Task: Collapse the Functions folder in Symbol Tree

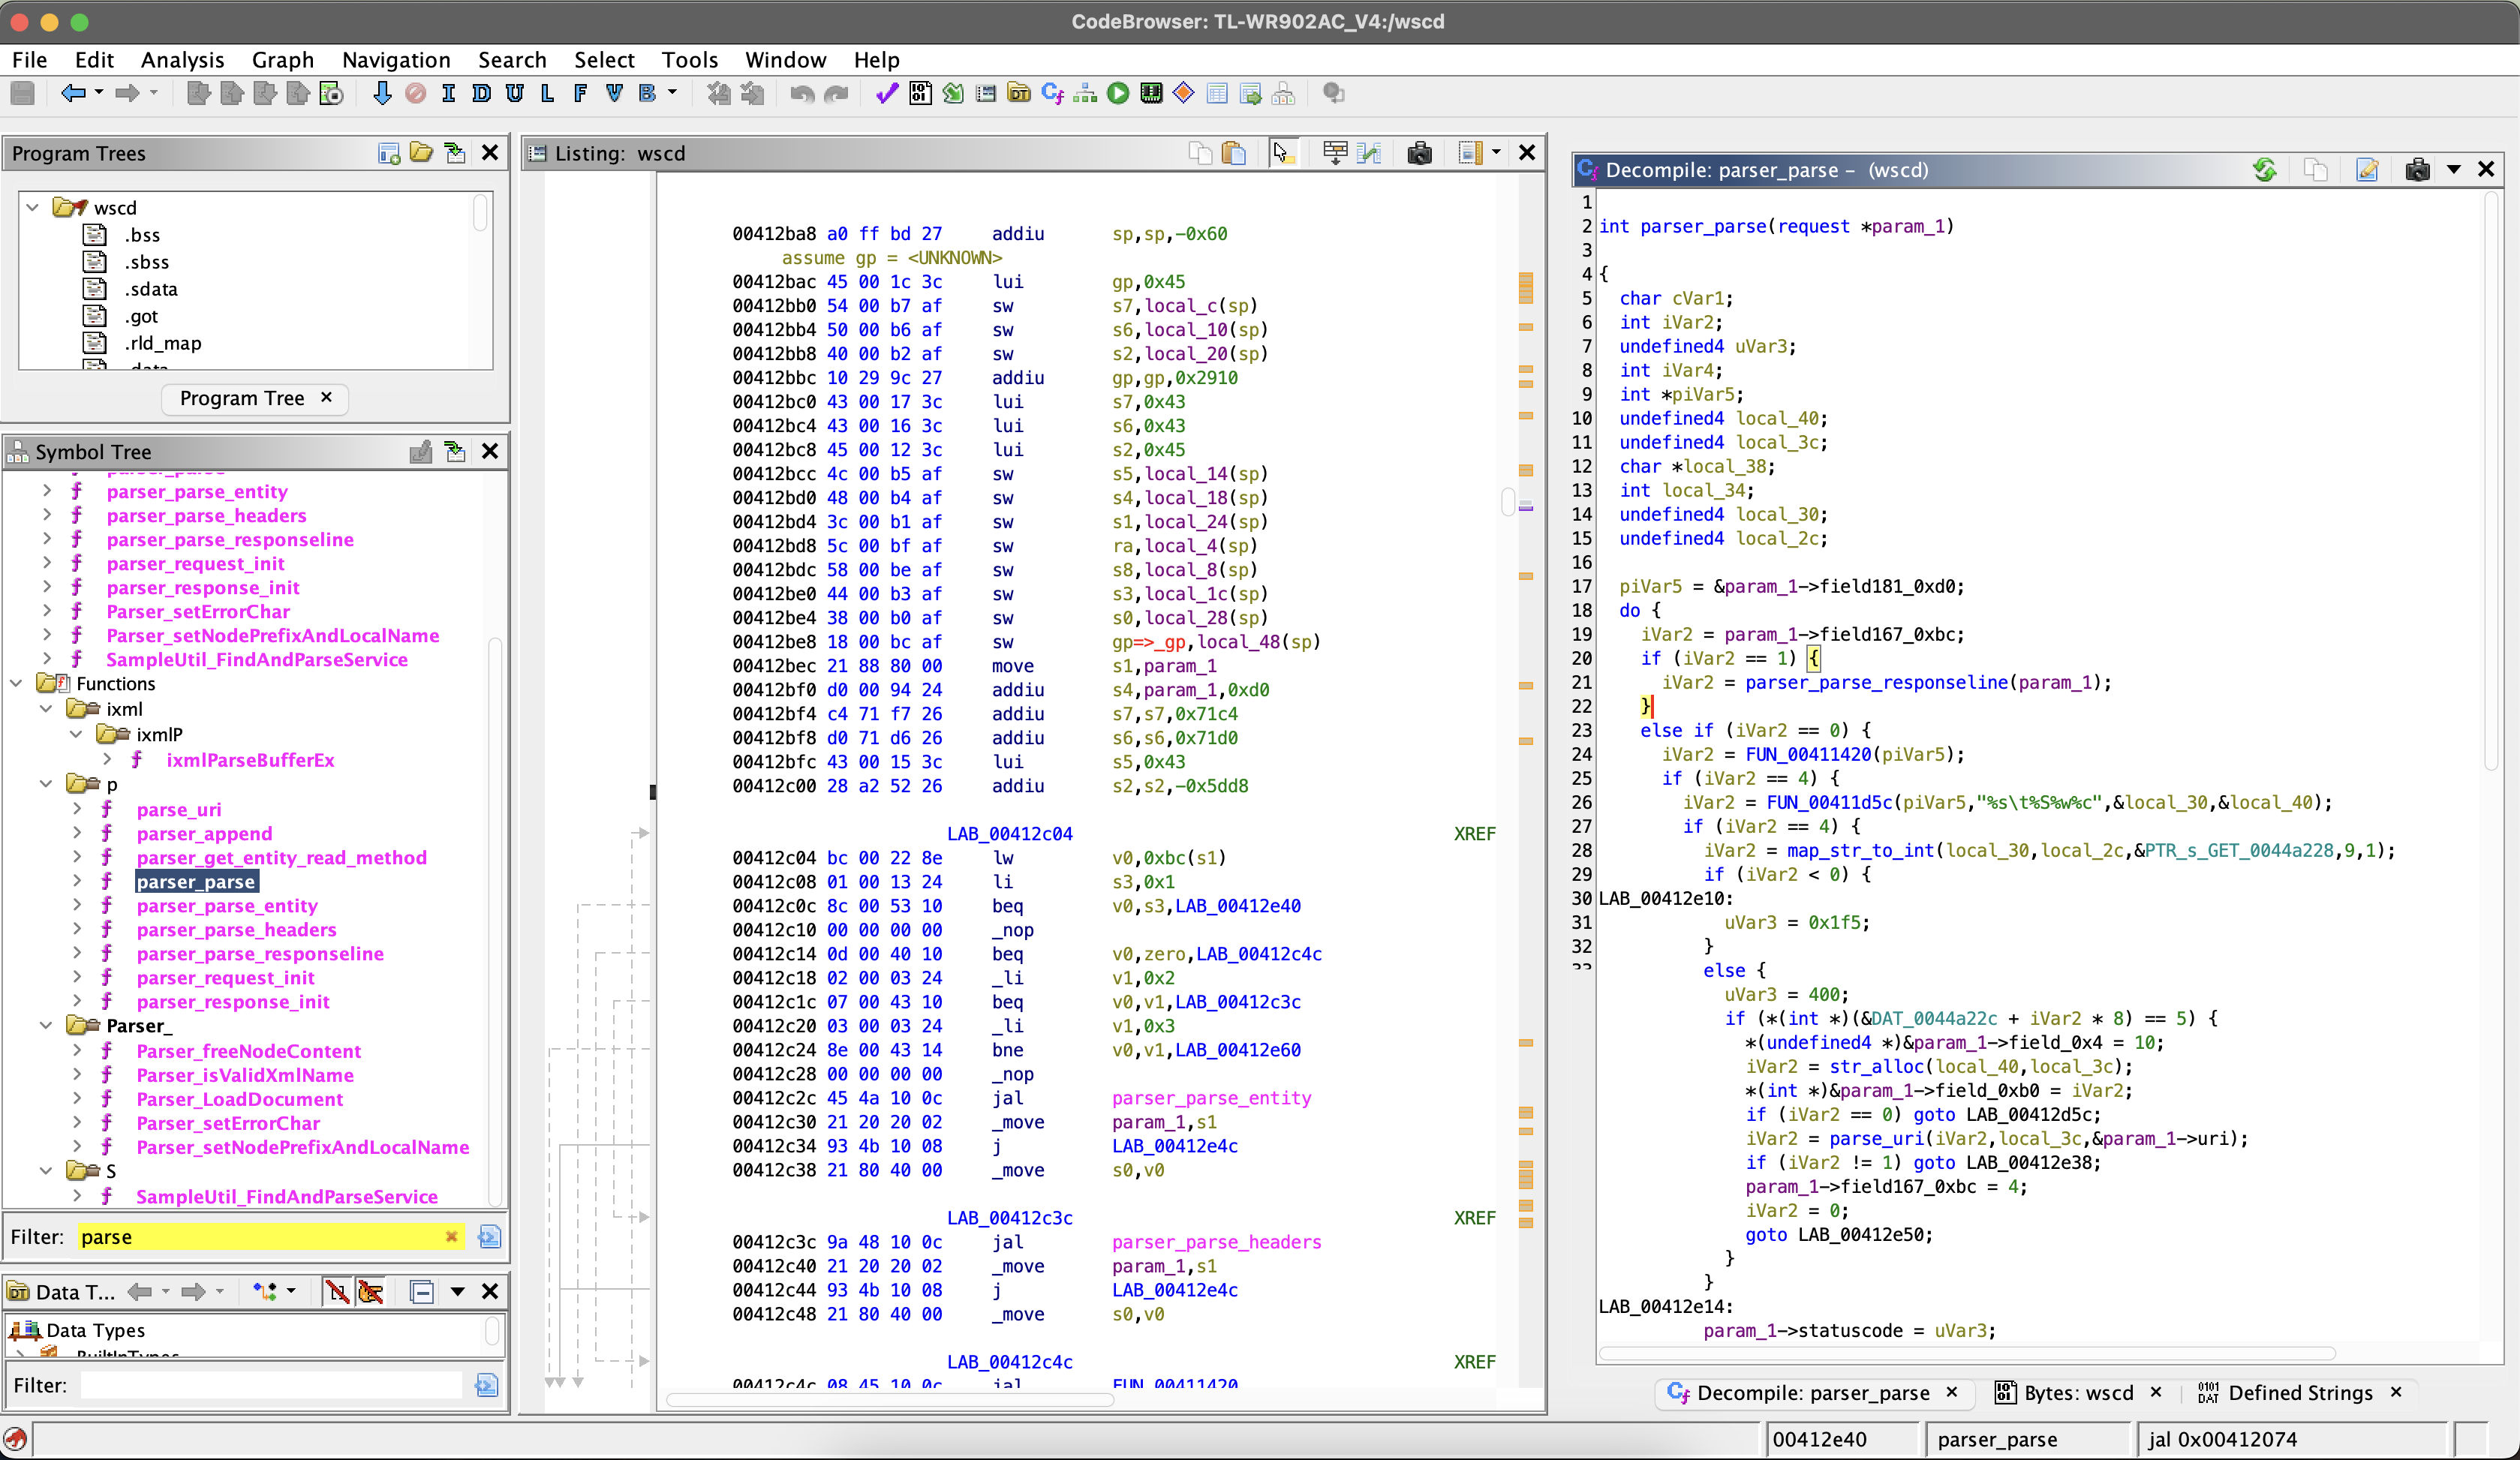Action: coord(16,683)
